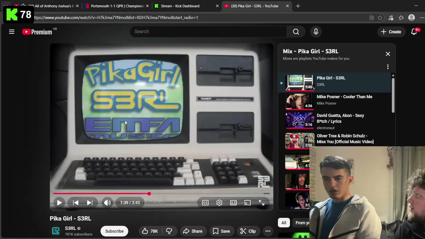
Task: Open Mix playlist three-dot options
Action: [x=388, y=67]
